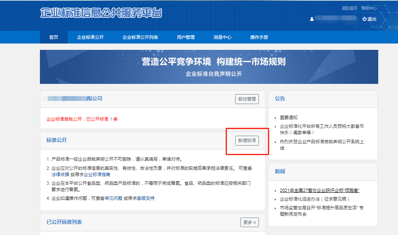The image size is (398, 235).
Task: Follow the 常见问题 link
Action: pyautogui.click(x=113, y=198)
